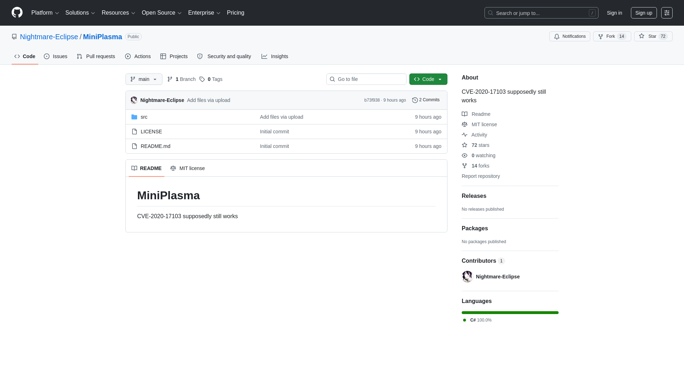
Task: Open Nightmare-Eclipse contributor avatar
Action: (467, 277)
